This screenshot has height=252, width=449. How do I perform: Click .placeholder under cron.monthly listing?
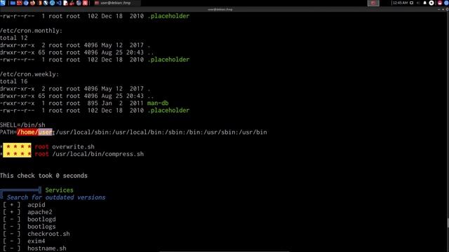tap(168, 59)
